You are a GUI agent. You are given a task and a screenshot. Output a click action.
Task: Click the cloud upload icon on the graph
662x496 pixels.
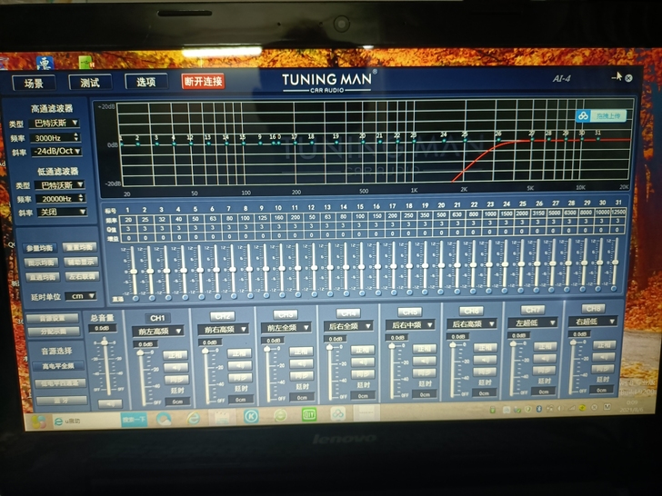click(x=582, y=115)
